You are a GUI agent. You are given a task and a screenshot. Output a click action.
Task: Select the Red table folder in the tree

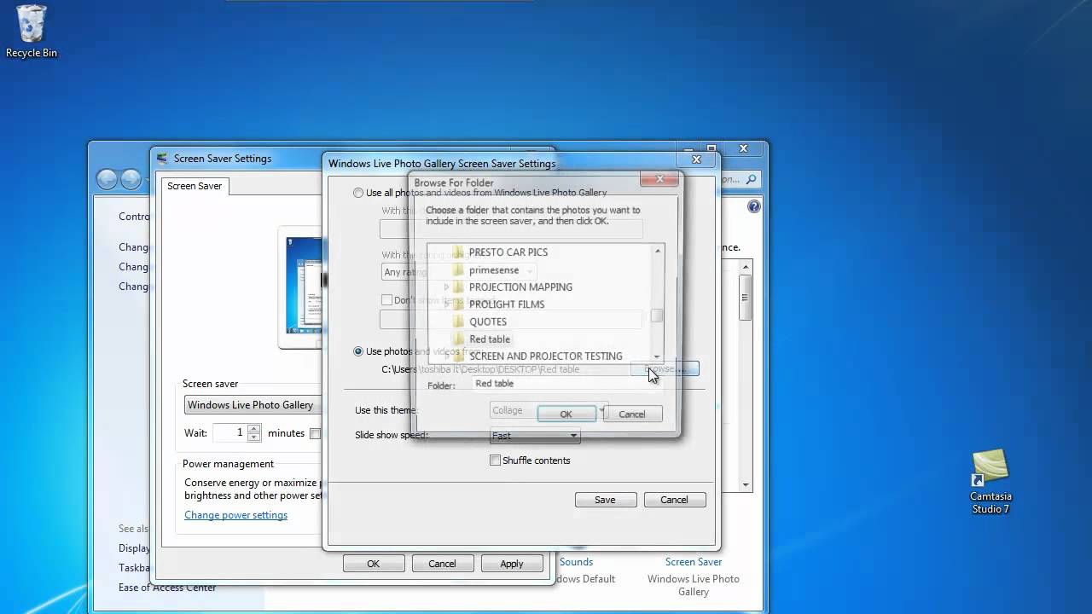pyautogui.click(x=490, y=339)
